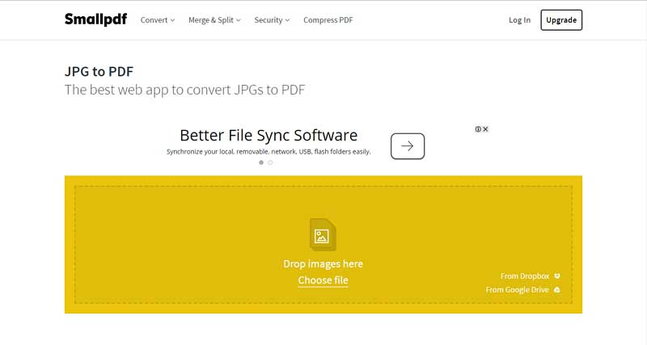Click the Drop images here text
The width and height of the screenshot is (647, 345).
click(x=323, y=263)
